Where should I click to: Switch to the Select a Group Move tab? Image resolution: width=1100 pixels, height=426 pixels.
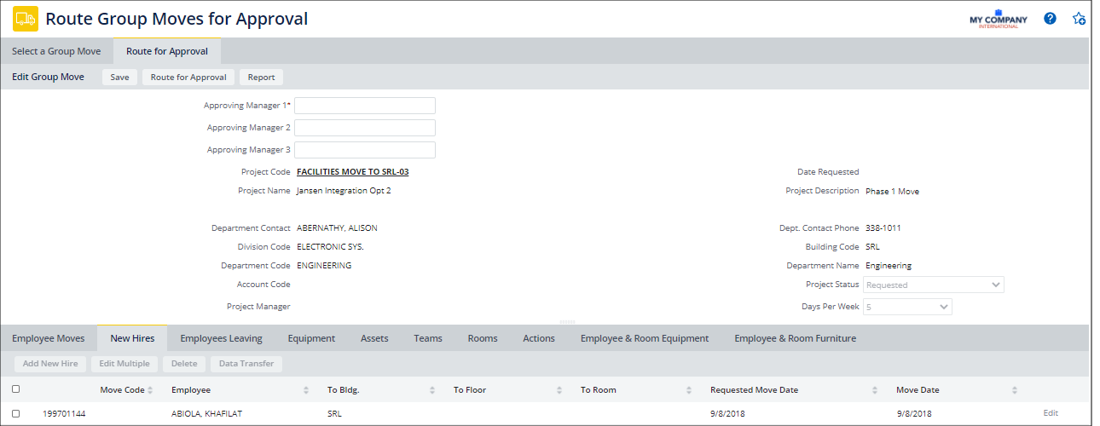click(x=56, y=51)
